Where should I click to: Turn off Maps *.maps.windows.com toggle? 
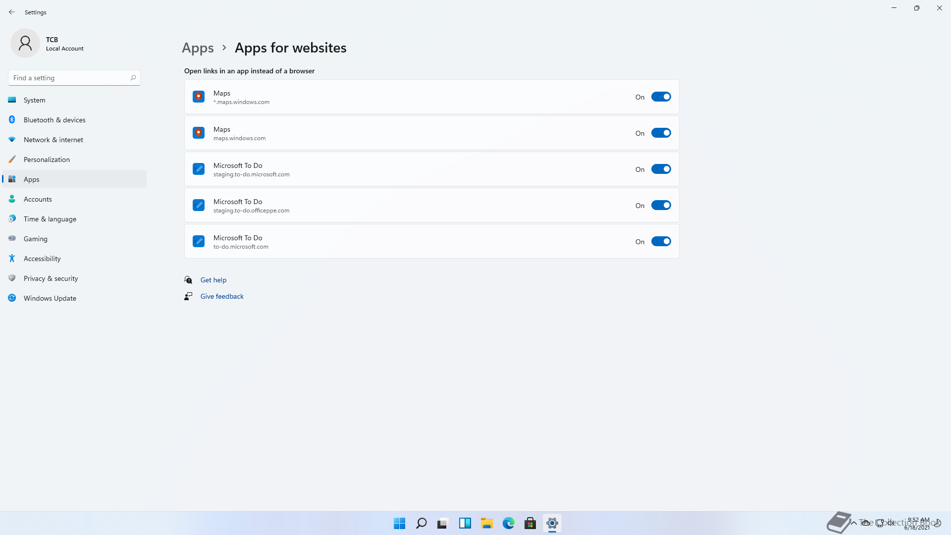click(x=661, y=97)
